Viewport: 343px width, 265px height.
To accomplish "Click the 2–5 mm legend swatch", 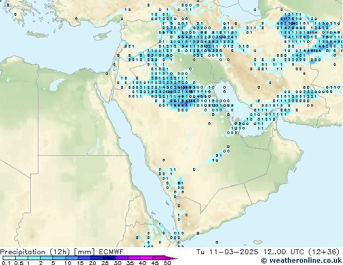I will click(x=47, y=258).
